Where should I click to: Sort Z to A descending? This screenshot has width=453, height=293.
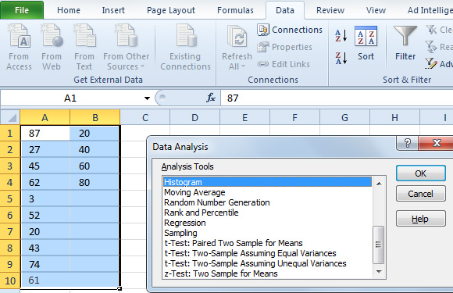(341, 58)
